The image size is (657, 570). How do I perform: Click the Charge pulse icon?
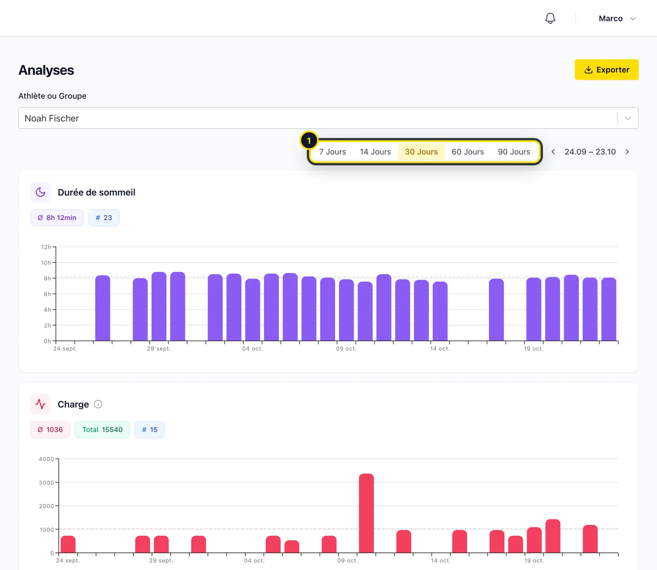tap(41, 404)
